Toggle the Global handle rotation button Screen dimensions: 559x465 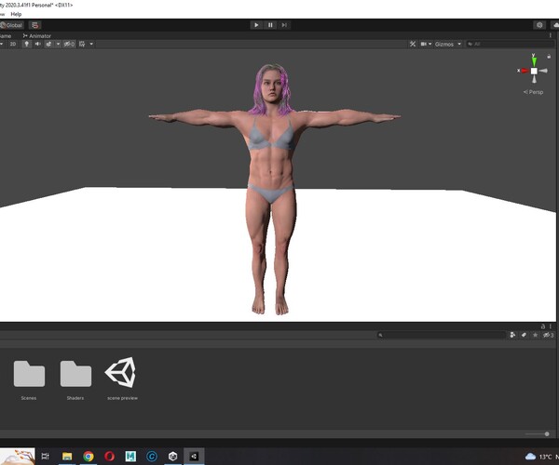coord(12,25)
